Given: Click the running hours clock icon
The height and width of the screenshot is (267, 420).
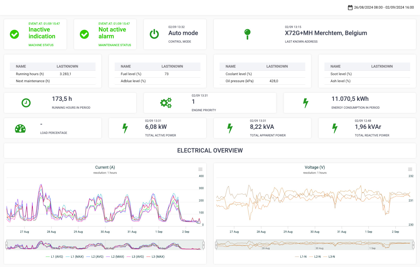Looking at the screenshot, I should click(26, 103).
